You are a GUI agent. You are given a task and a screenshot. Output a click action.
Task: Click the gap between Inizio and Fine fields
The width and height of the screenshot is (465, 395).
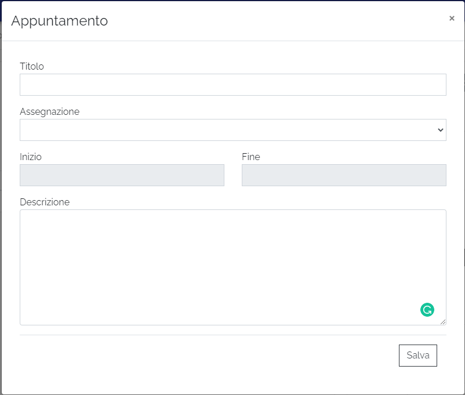(x=233, y=175)
